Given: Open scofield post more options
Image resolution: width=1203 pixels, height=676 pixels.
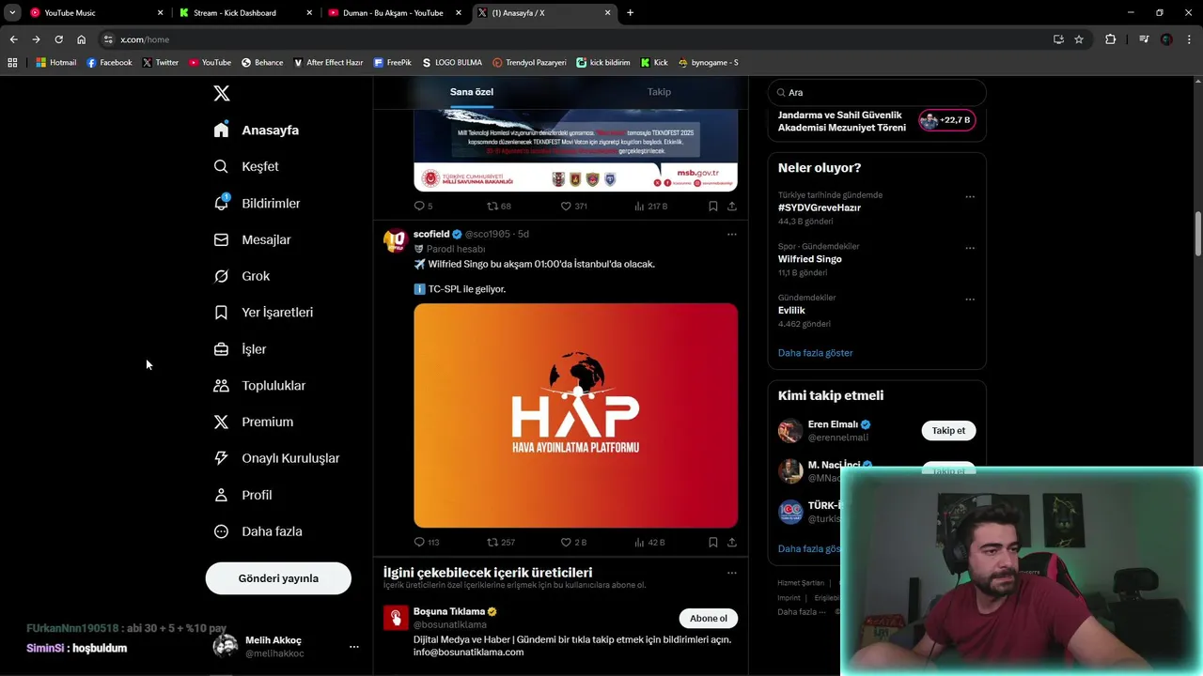Looking at the screenshot, I should coord(732,234).
